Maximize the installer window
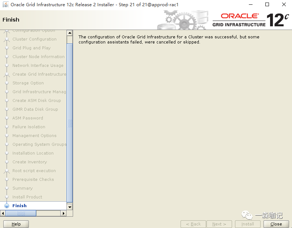The width and height of the screenshot is (292, 228). click(267, 4)
